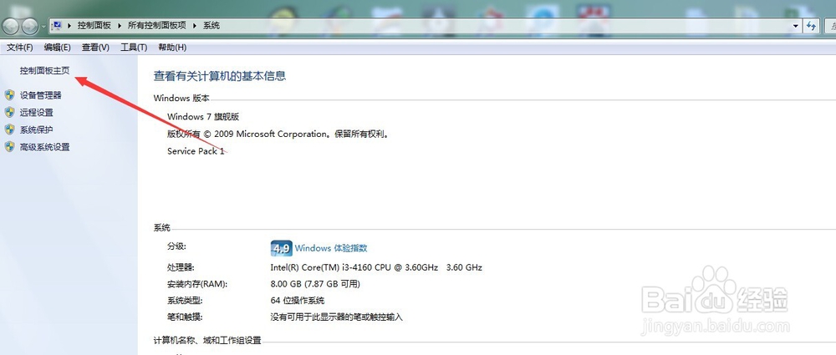Click the Intel(R) Core(TM) i3-4160 processor value
Image resolution: width=836 pixels, height=355 pixels.
pos(376,267)
